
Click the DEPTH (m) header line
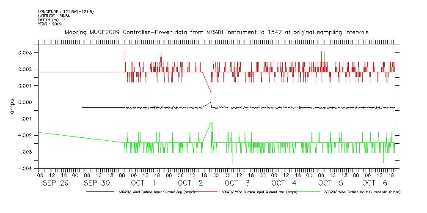(x=52, y=20)
